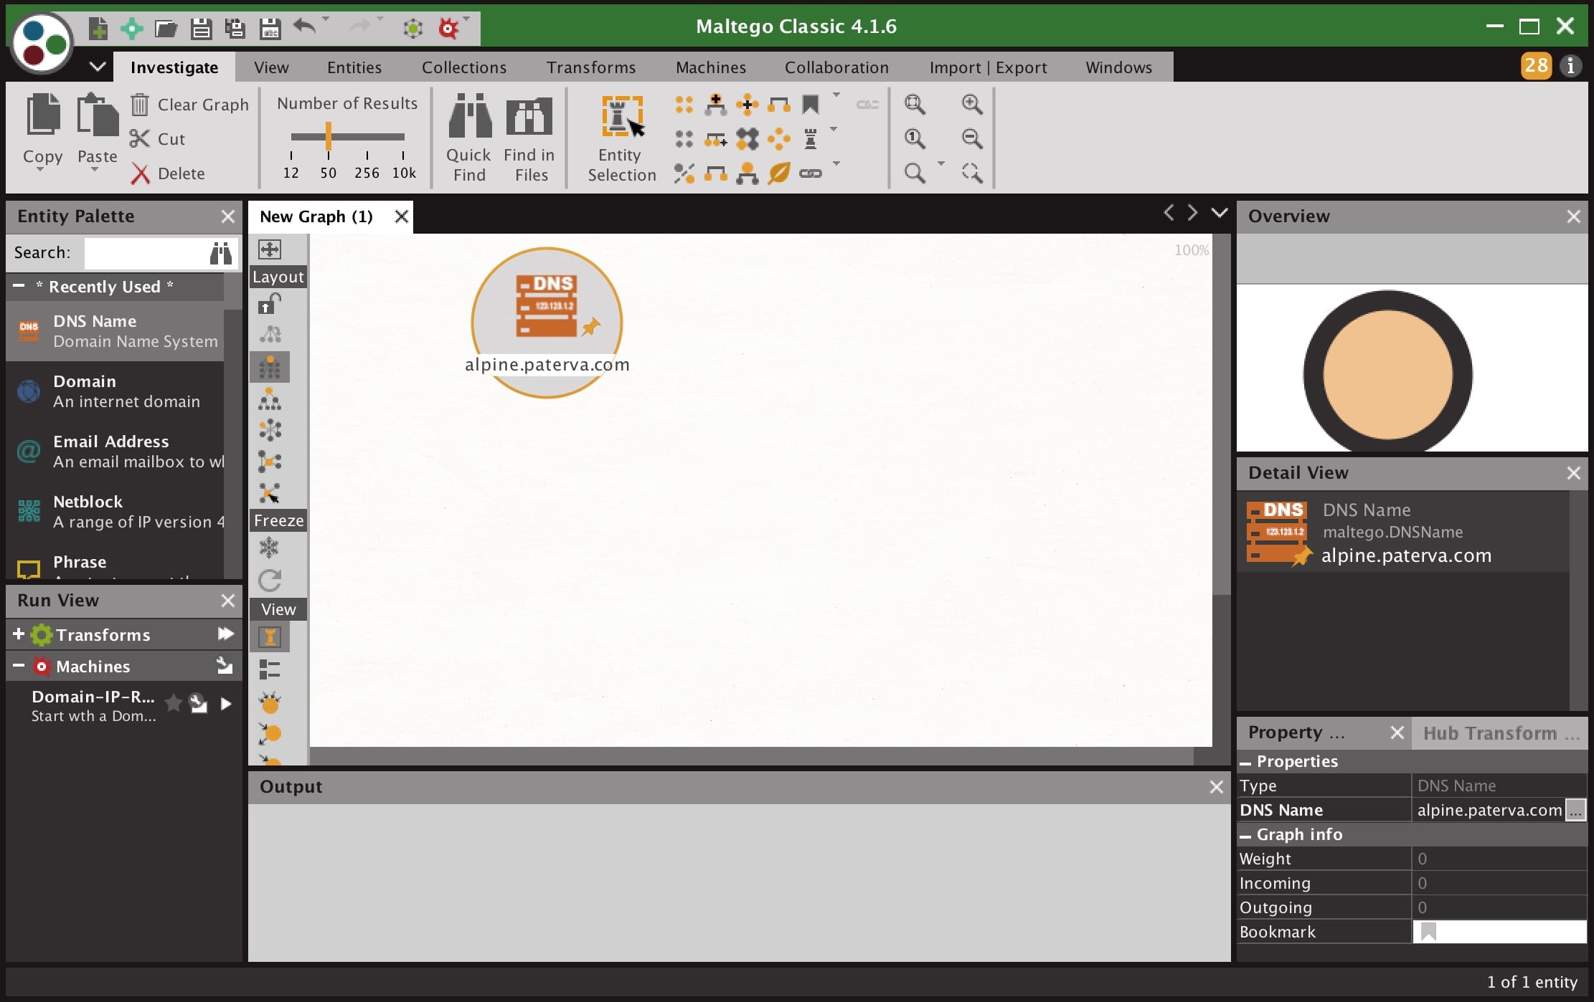Collapse the Recently Used category
This screenshot has width=1594, height=1002.
[19, 286]
